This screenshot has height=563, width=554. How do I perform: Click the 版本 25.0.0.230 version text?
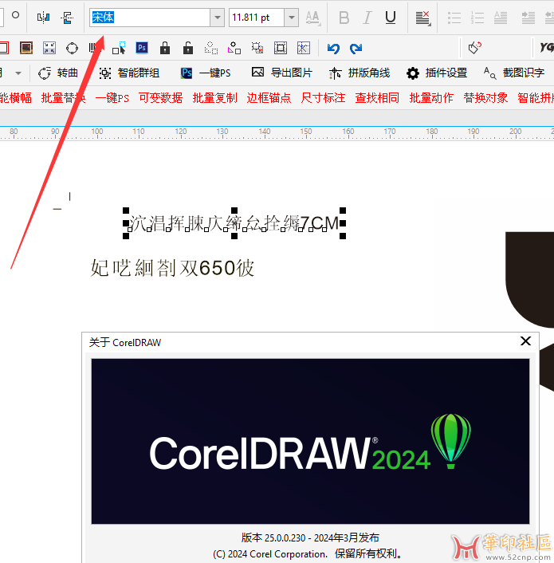click(310, 537)
